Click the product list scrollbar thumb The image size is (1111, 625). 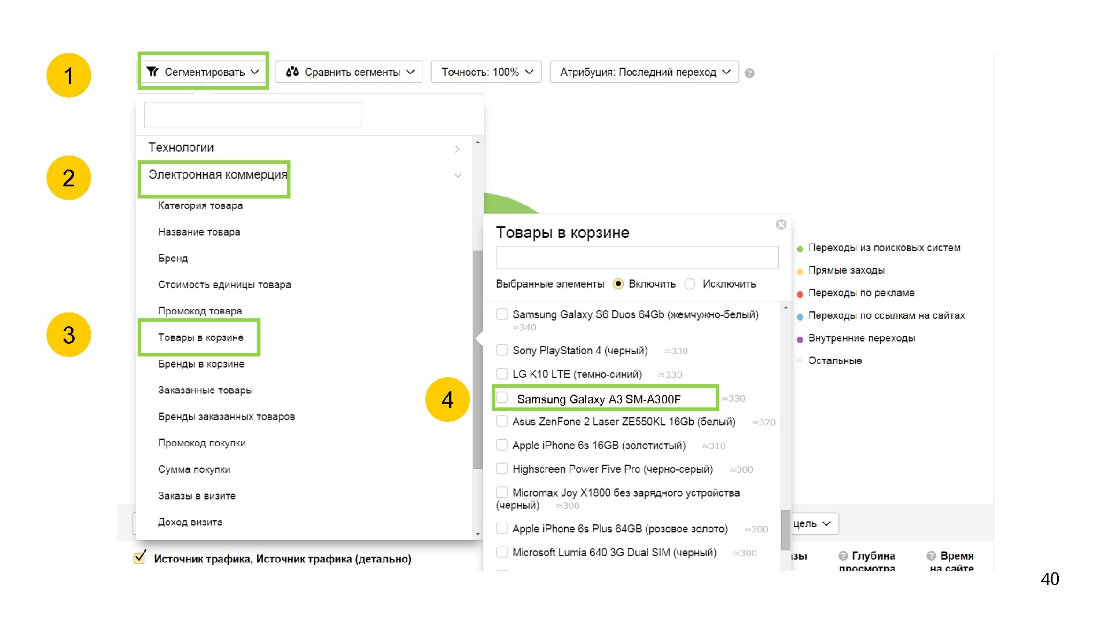point(785,530)
